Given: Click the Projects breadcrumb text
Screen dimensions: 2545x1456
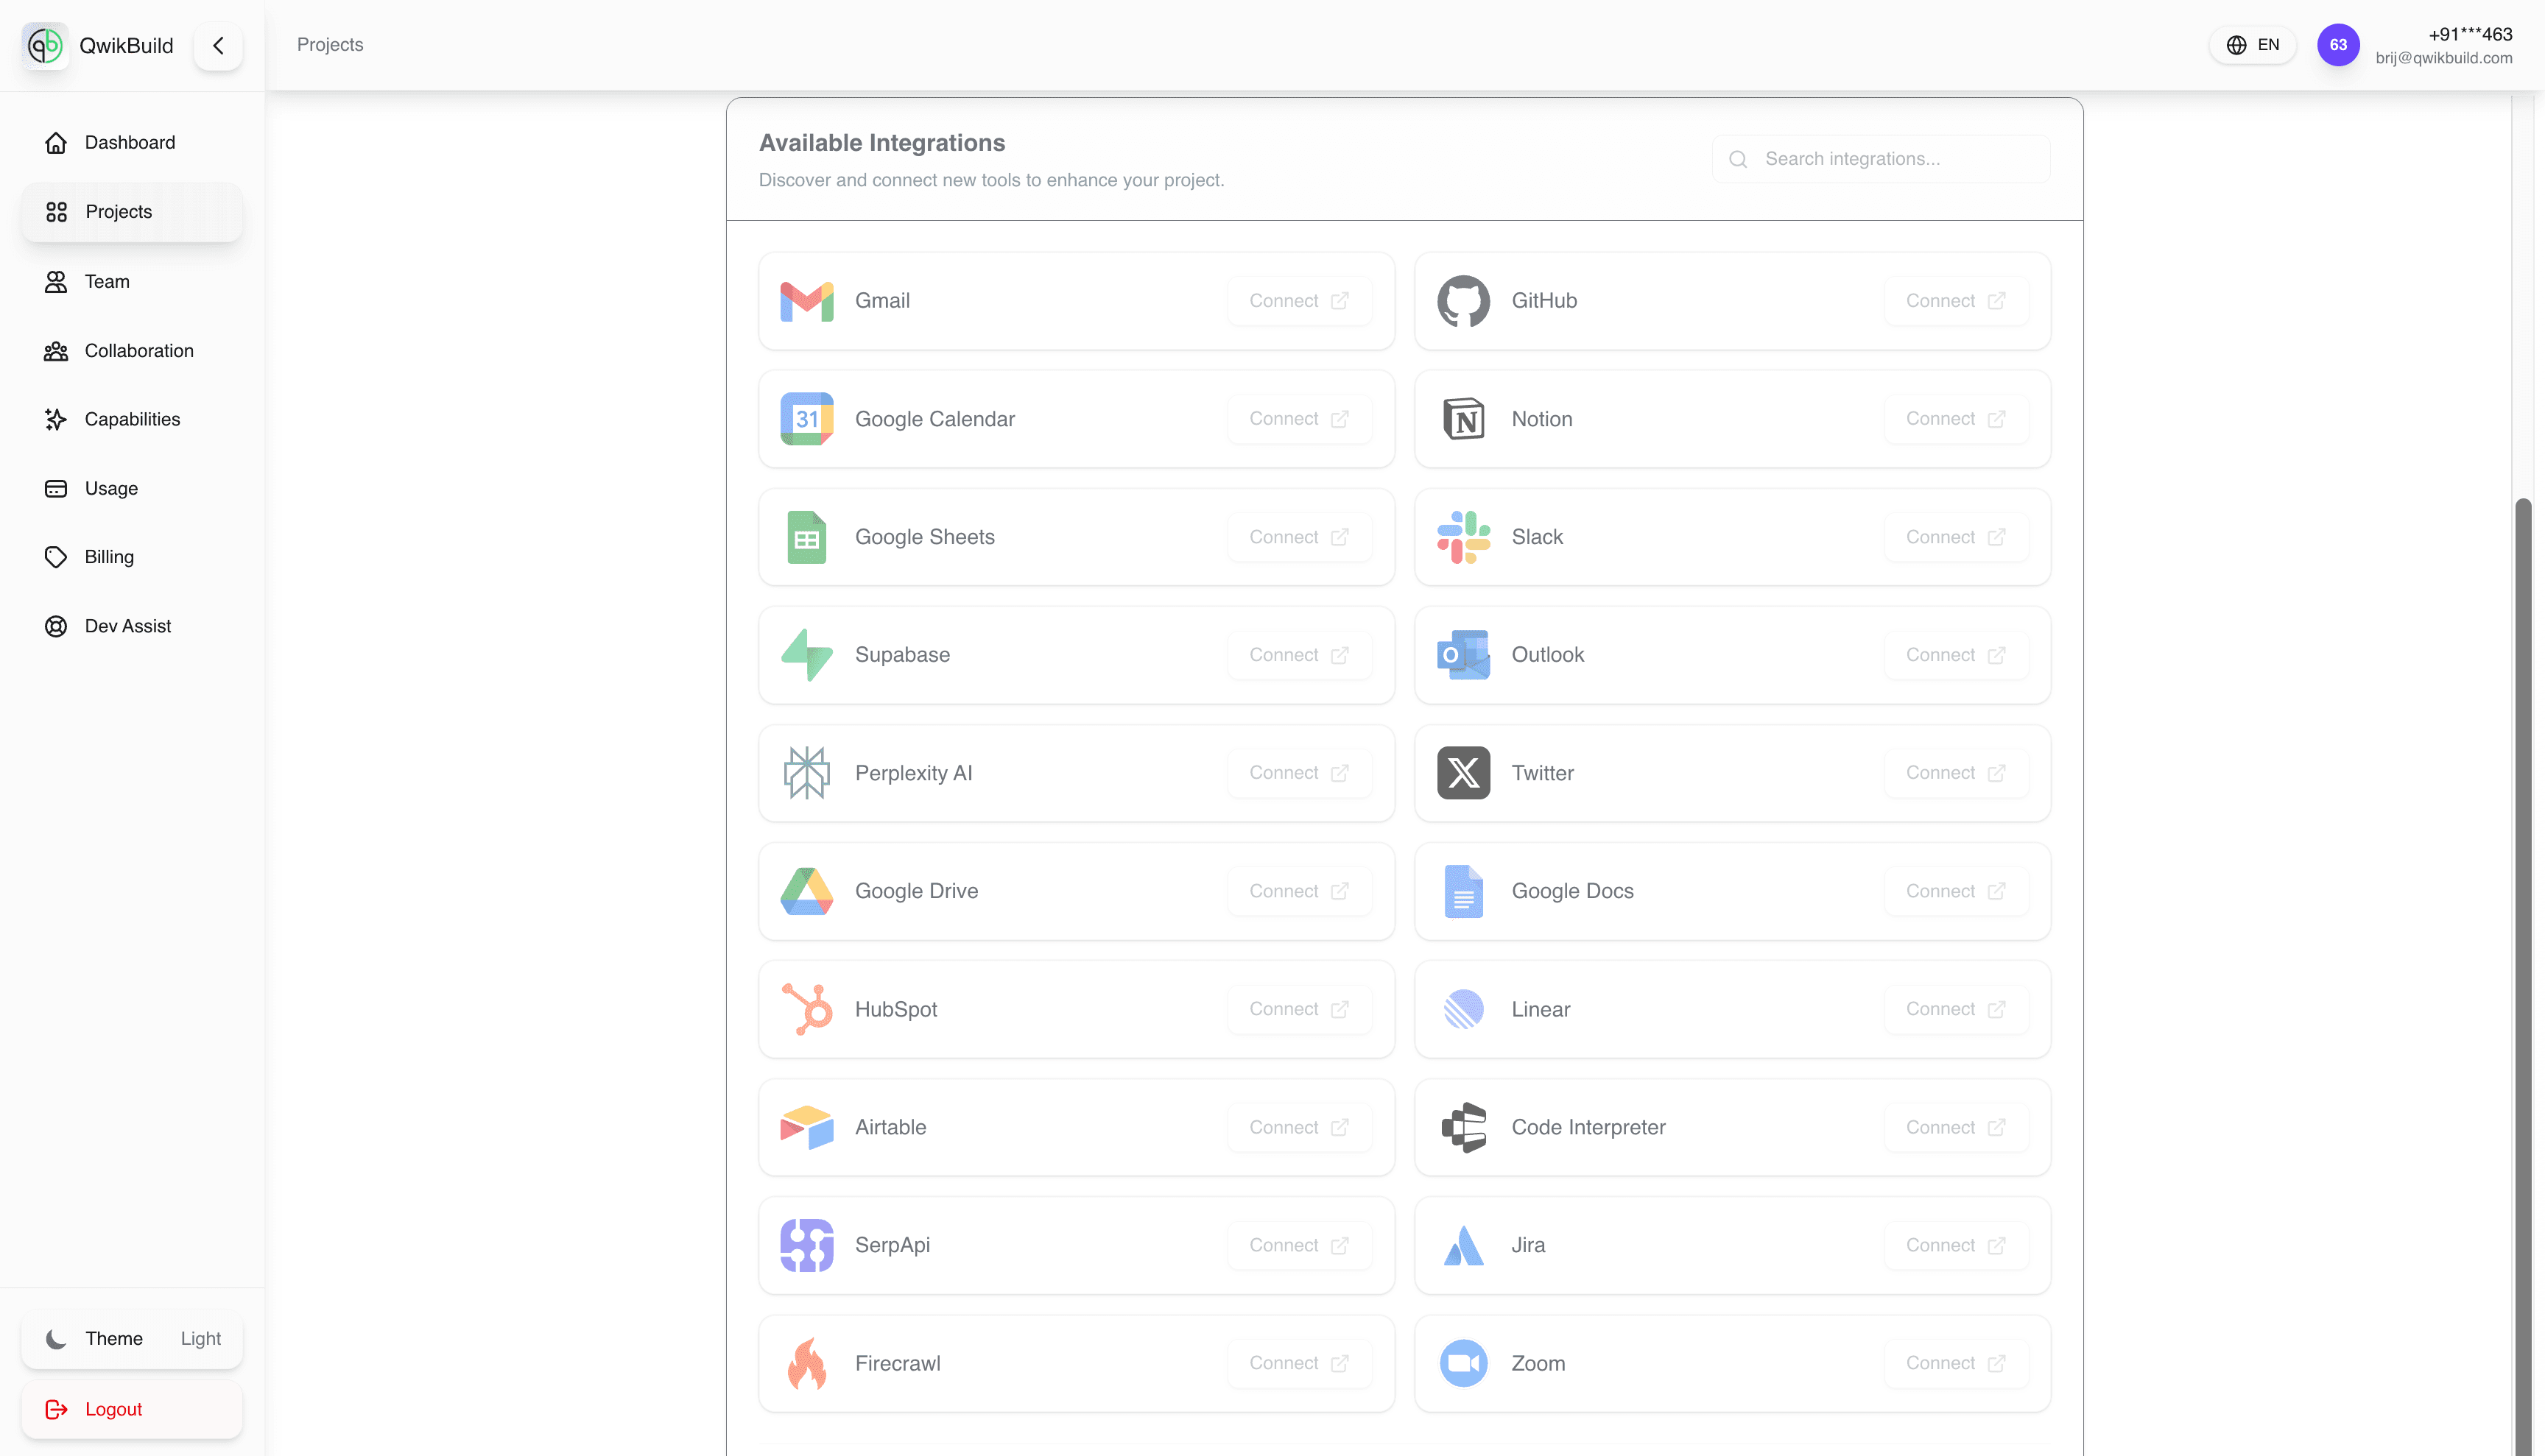Looking at the screenshot, I should click(x=330, y=45).
